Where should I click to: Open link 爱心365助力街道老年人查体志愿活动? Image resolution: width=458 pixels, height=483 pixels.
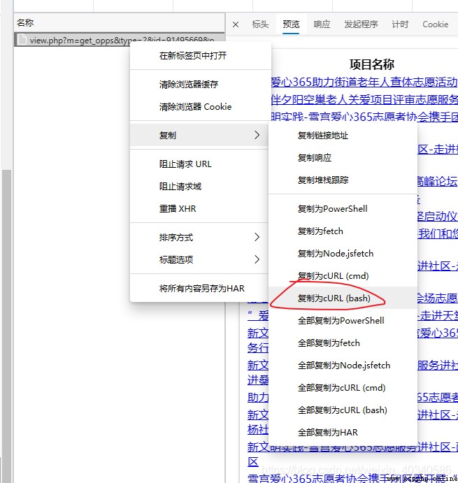click(x=364, y=82)
